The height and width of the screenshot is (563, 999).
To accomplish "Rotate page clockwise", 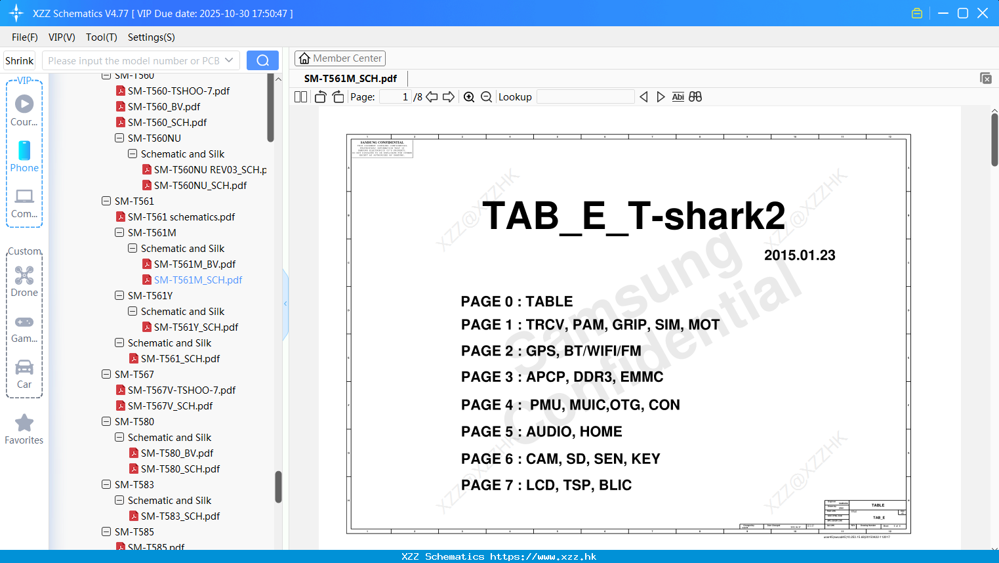I will pos(338,96).
